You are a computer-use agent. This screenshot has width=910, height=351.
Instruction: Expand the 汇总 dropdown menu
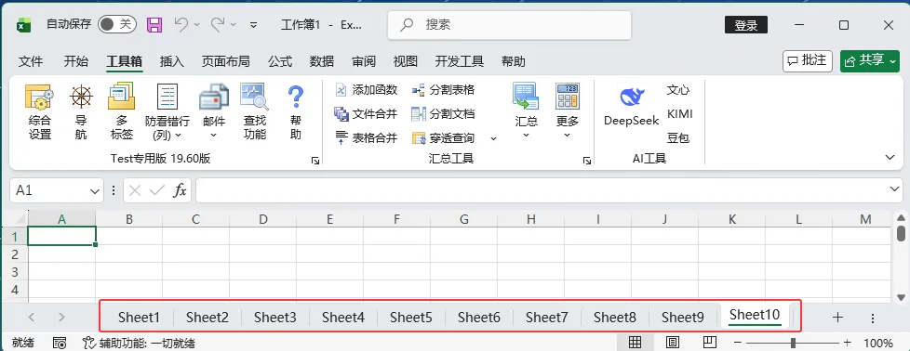(x=526, y=136)
